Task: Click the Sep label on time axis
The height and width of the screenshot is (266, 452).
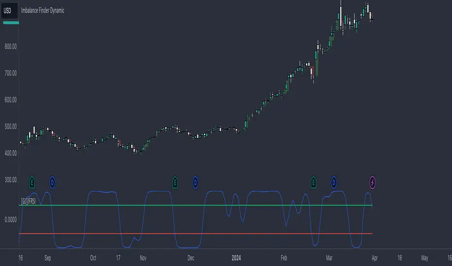Action: (x=48, y=258)
